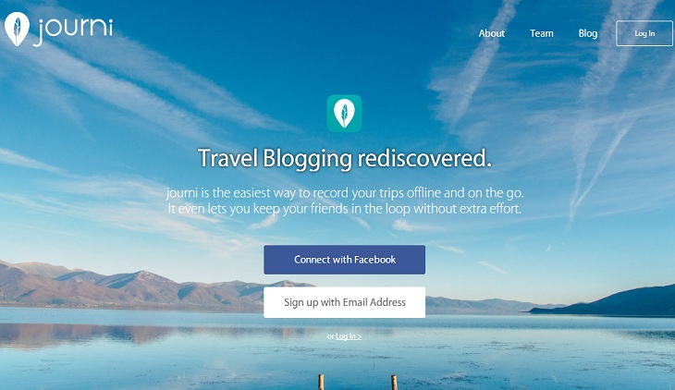This screenshot has width=675, height=390.
Task: Click the dark hill silhouette on right
Action: [x=611, y=302]
